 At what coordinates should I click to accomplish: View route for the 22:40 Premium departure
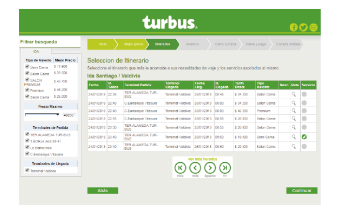294,111
